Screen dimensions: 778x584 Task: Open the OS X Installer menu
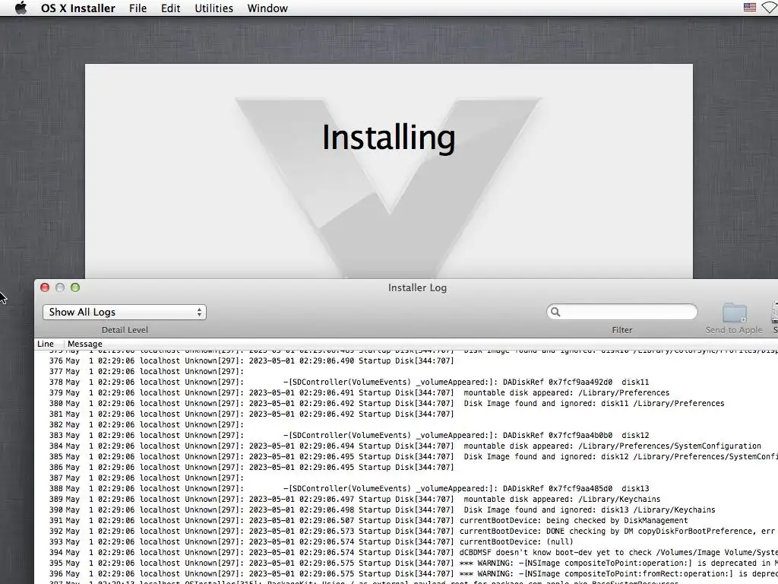click(78, 8)
